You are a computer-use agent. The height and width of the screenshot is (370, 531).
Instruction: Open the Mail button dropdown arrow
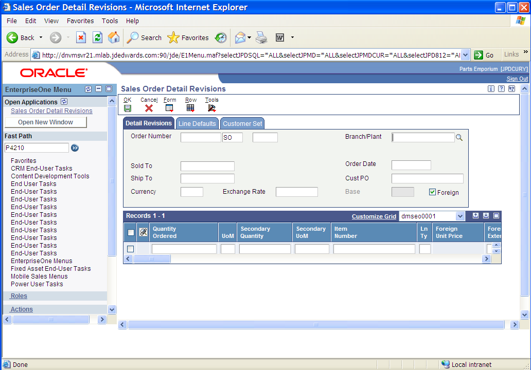click(250, 38)
